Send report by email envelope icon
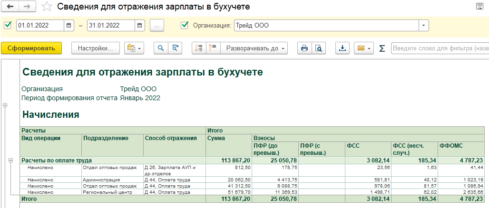This screenshot has width=489, height=208. 361,48
